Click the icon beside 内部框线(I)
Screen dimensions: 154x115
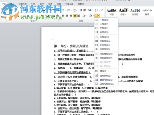(x=96, y=49)
